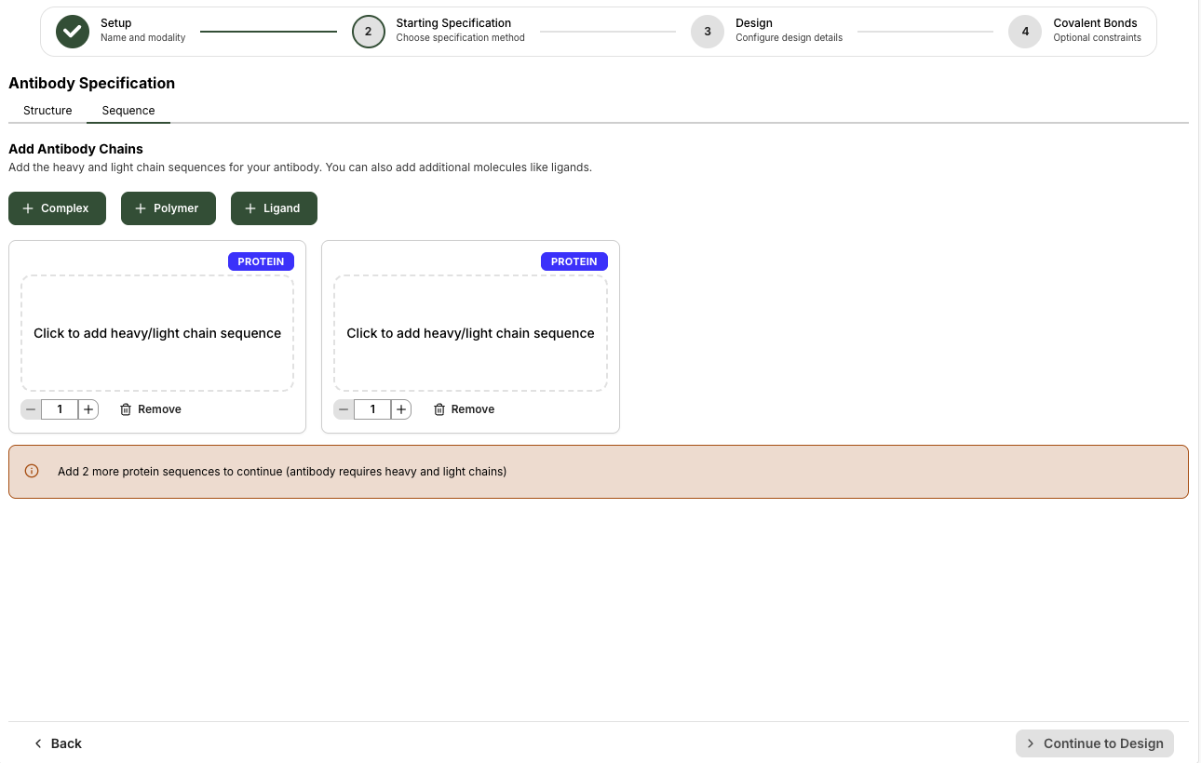Click the 'Antibody Specification' heading
1201x763 pixels.
(x=91, y=83)
